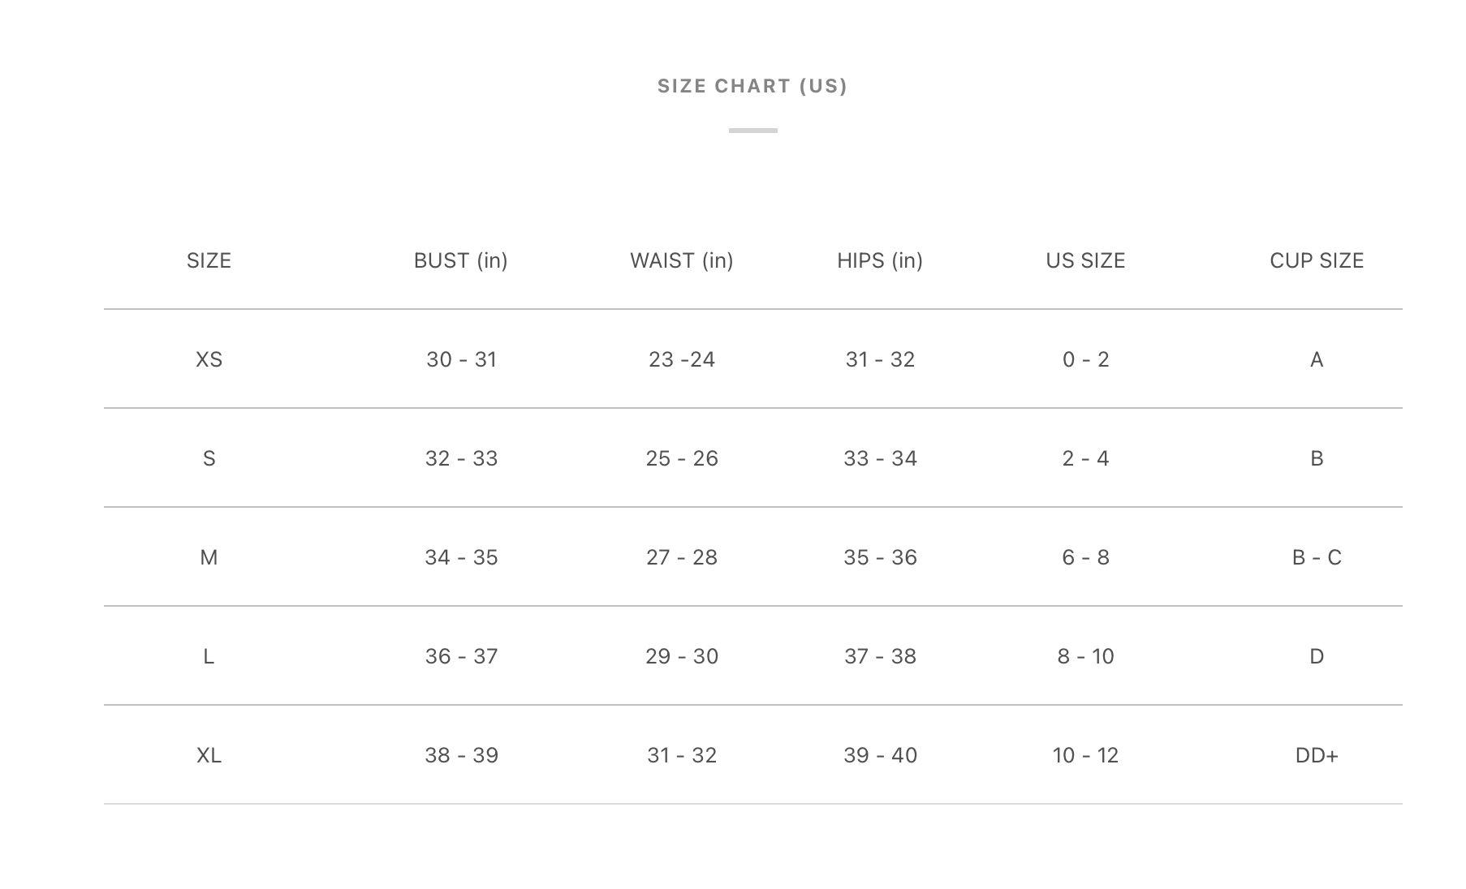Select the XL size row label

click(x=209, y=755)
